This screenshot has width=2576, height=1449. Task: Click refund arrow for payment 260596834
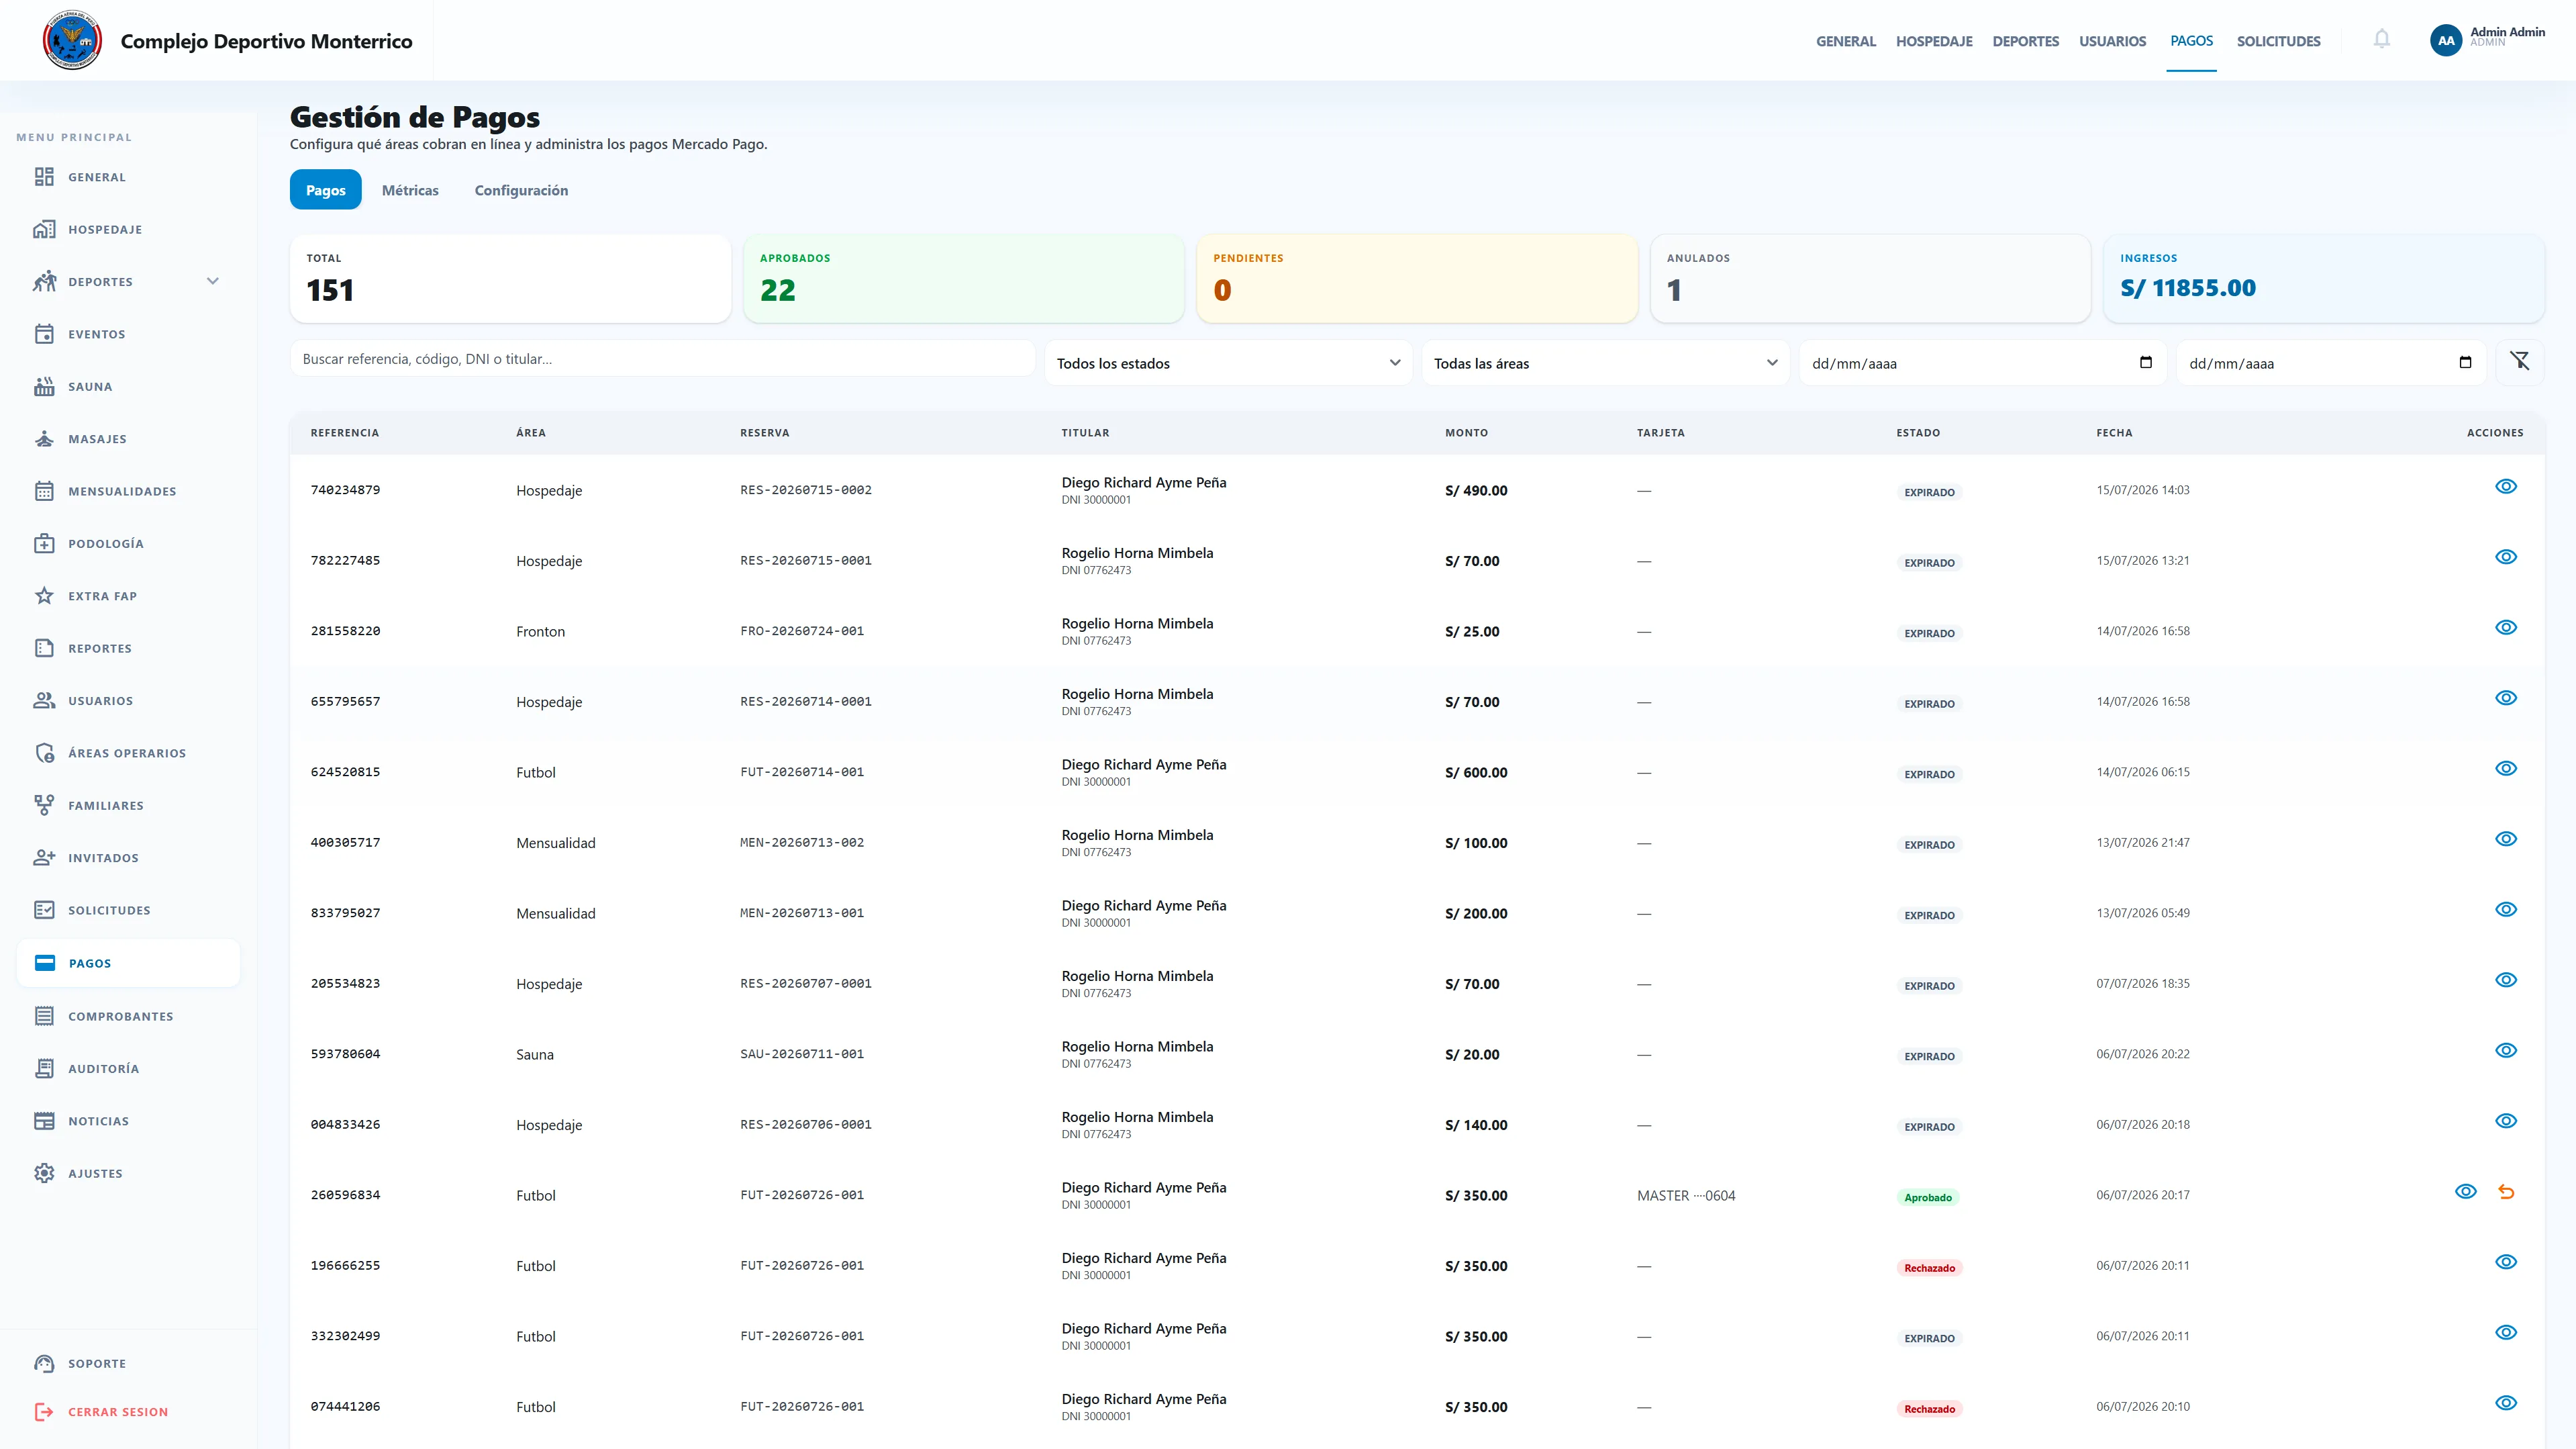(x=2505, y=1192)
